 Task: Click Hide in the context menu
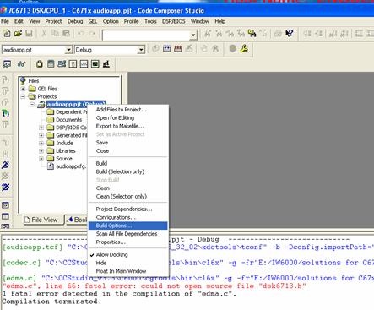[x=128, y=263]
